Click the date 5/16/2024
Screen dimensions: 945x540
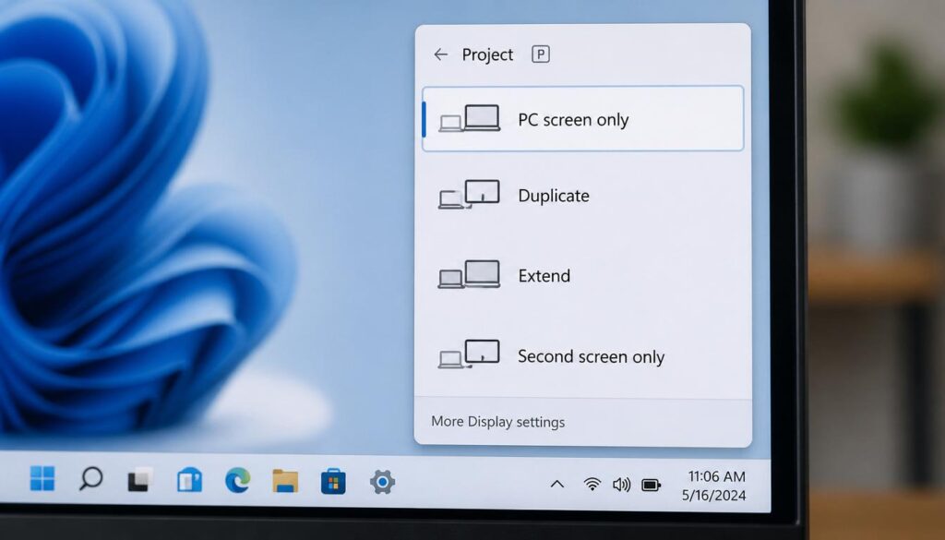click(x=713, y=496)
